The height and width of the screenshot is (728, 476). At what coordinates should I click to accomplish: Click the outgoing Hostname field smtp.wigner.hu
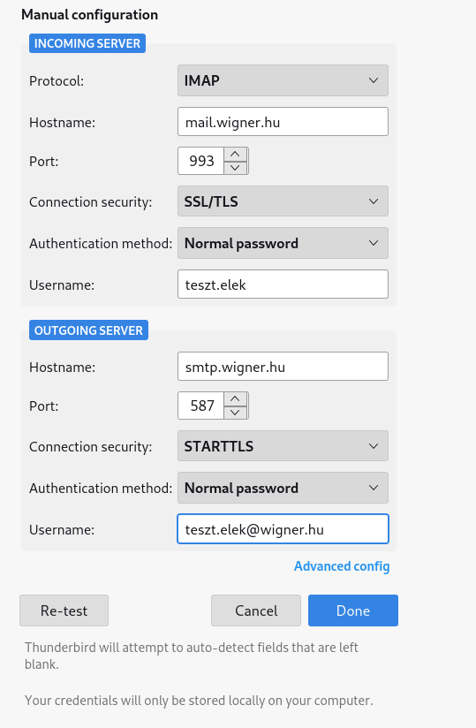(x=283, y=367)
